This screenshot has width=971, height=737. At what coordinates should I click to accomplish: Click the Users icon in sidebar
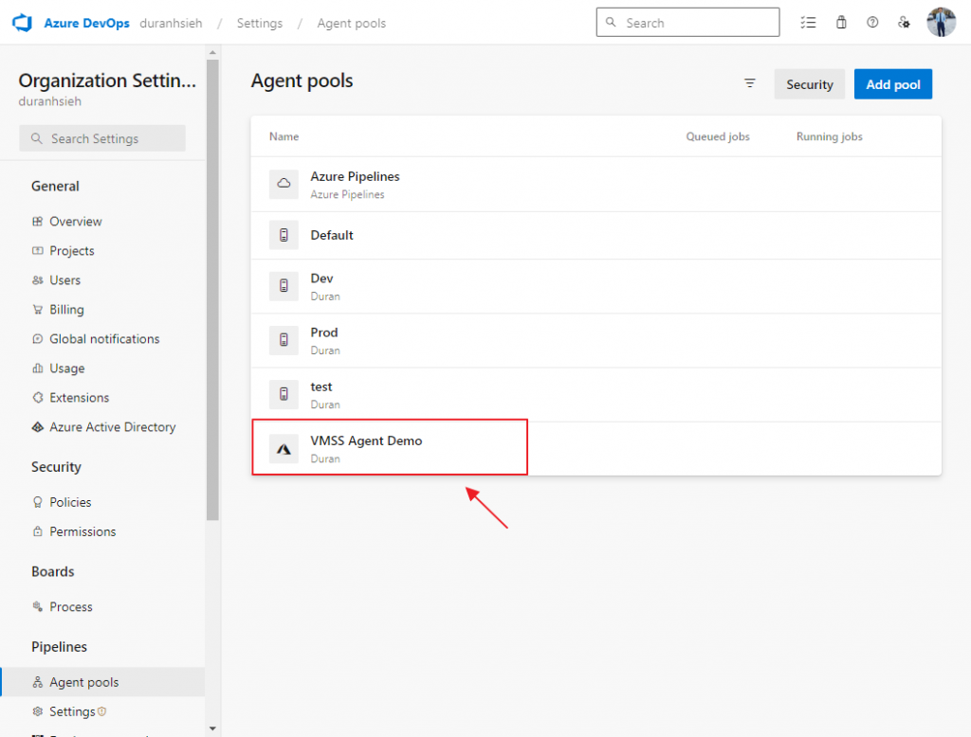point(38,280)
